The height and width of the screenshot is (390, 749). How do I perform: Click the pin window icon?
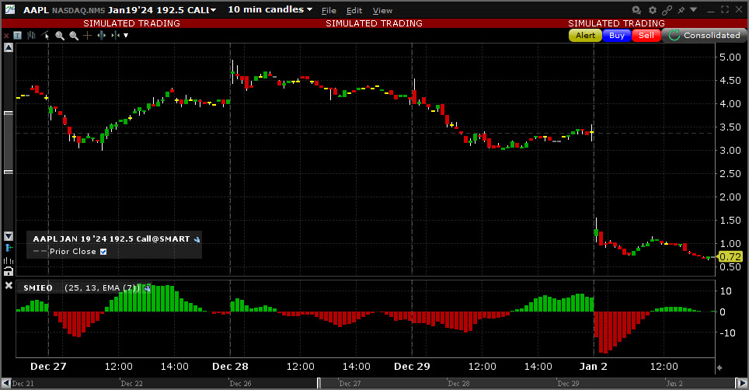pyautogui.click(x=681, y=10)
